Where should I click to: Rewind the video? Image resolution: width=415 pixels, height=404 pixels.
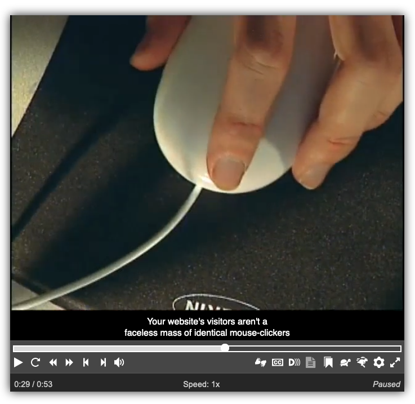pos(53,362)
